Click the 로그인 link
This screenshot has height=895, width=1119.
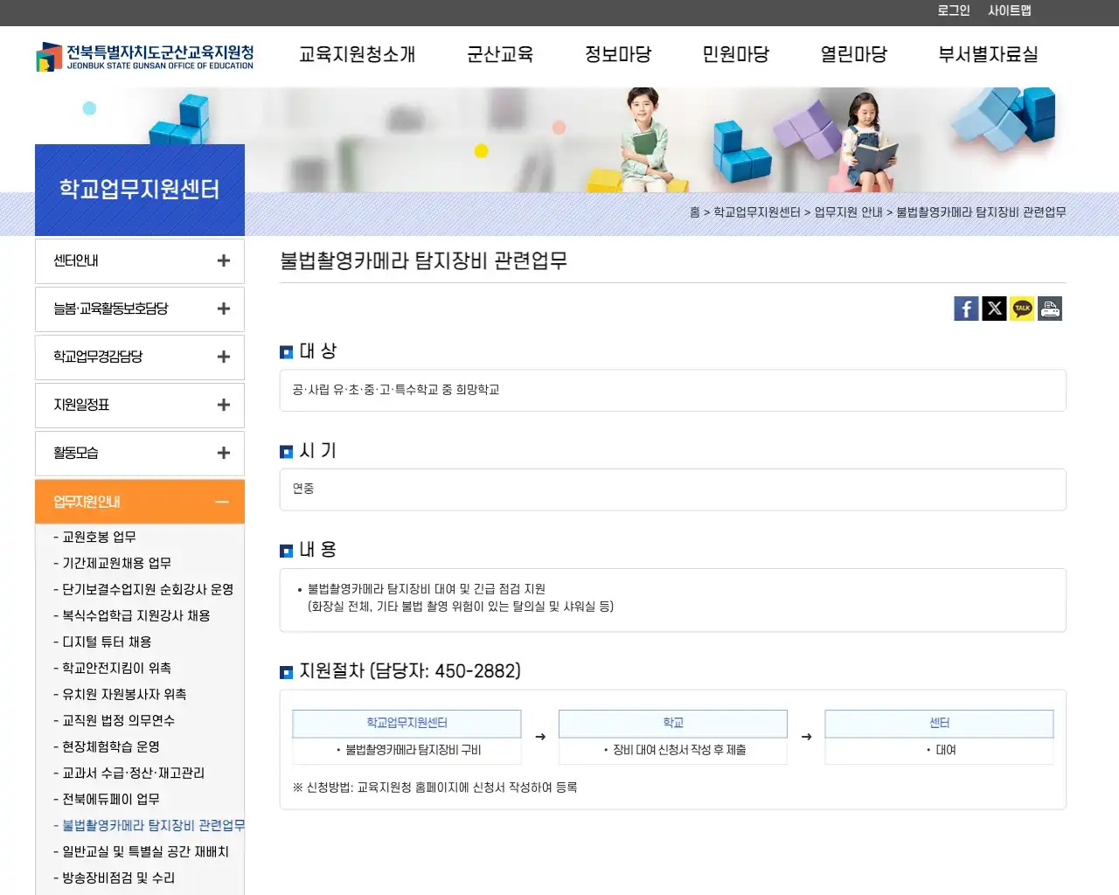[954, 10]
